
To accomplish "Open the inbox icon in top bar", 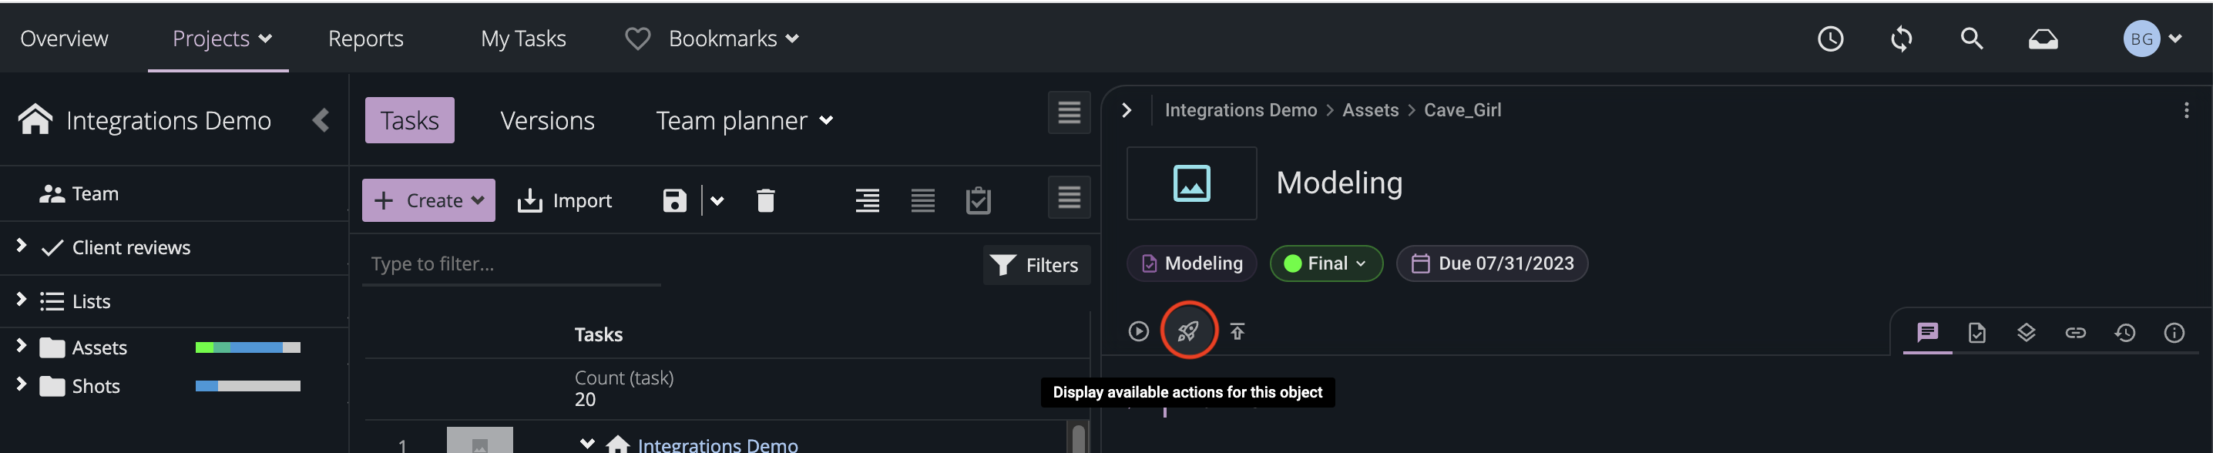I will coord(2043,38).
